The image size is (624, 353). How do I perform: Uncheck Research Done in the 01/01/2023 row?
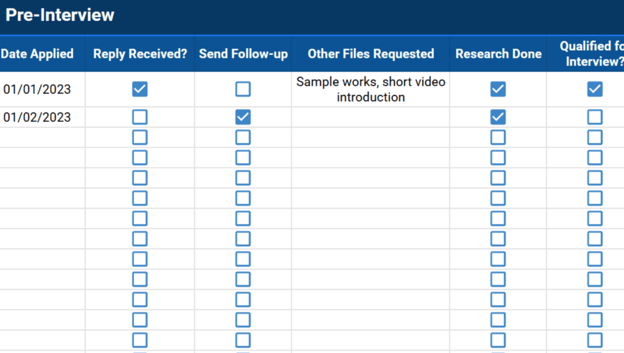[x=498, y=90]
